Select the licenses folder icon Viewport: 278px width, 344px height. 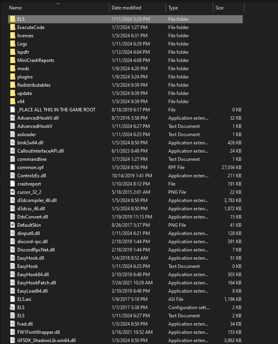click(x=13, y=36)
